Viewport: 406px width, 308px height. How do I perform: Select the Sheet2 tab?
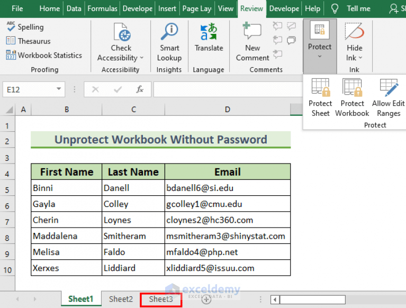(121, 299)
